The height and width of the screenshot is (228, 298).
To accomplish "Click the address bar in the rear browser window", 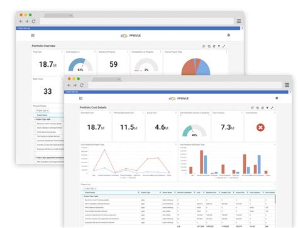I will (136, 21).
